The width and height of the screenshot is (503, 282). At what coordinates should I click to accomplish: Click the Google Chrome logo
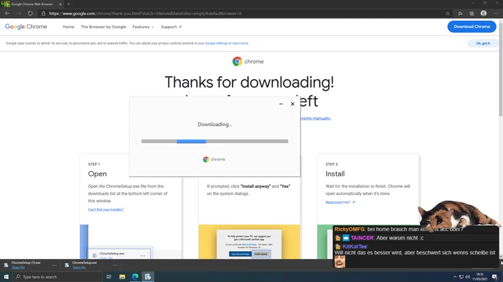pos(26,27)
